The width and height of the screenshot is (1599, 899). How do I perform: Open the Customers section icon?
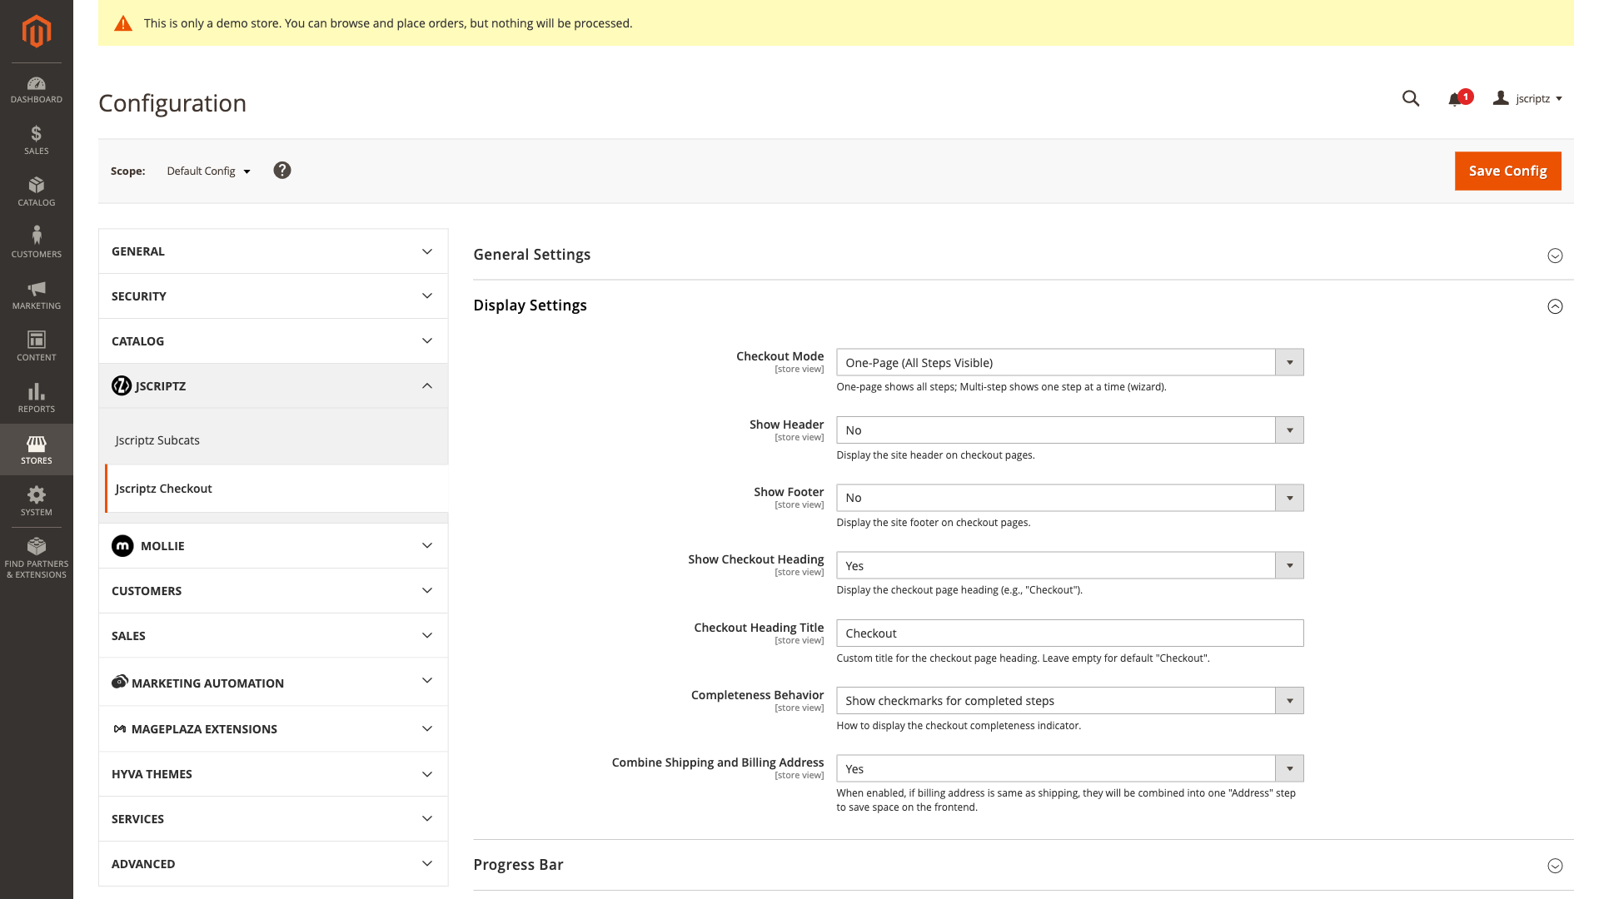pos(36,240)
